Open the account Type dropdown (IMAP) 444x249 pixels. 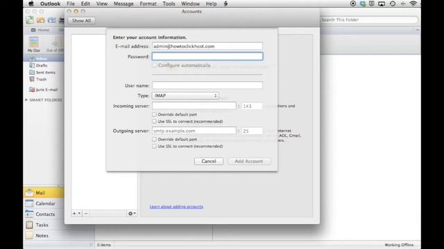pos(185,95)
